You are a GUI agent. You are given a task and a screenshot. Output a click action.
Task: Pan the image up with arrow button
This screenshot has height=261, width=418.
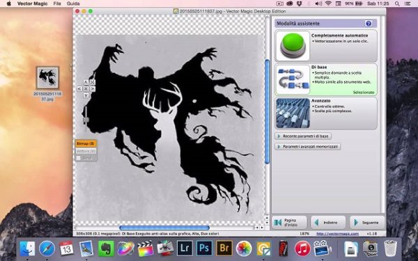[x=86, y=82]
